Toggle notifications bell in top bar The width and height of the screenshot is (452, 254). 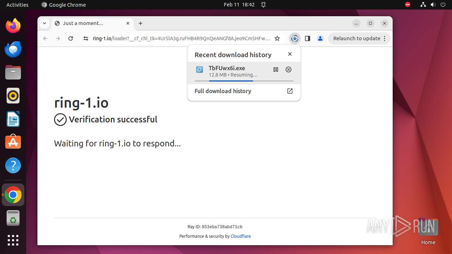pos(263,5)
